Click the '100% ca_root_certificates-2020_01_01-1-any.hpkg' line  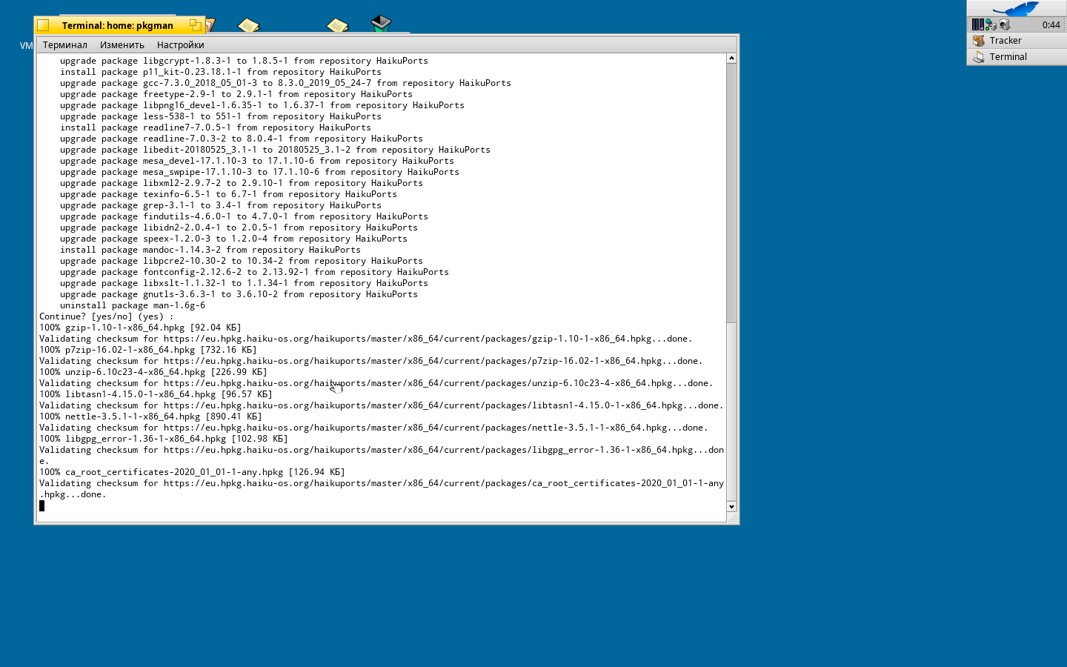[x=192, y=472]
